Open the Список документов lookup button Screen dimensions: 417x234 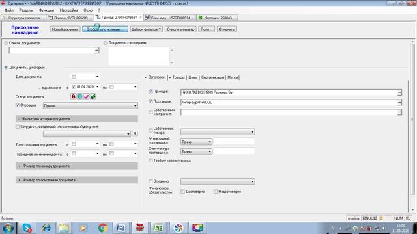click(x=97, y=50)
